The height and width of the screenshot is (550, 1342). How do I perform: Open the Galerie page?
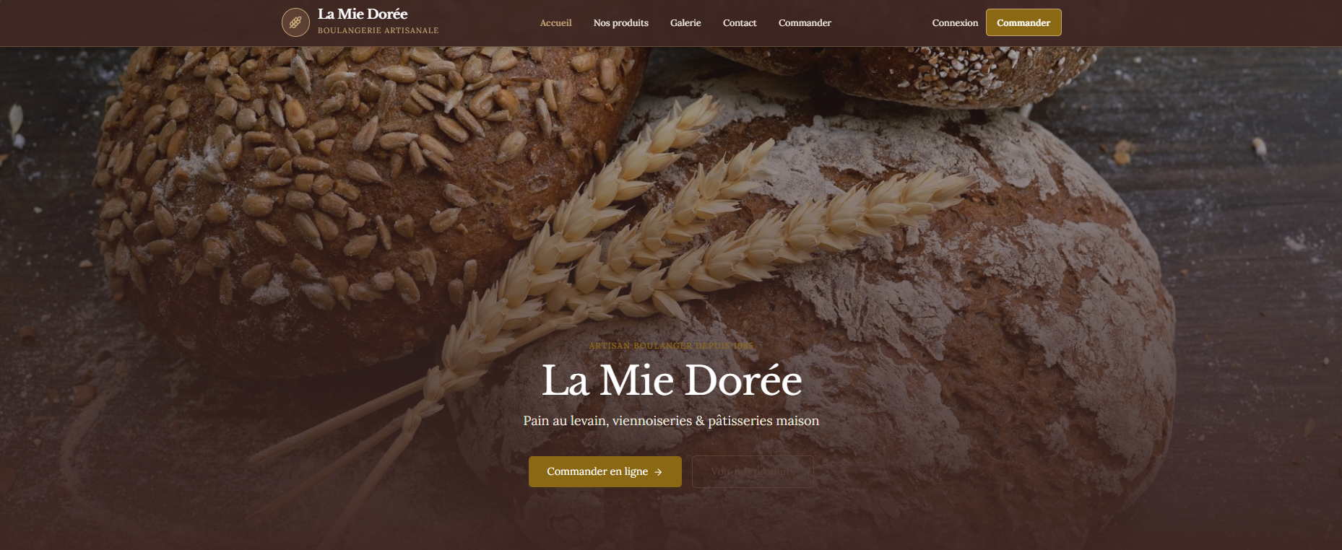pos(685,23)
